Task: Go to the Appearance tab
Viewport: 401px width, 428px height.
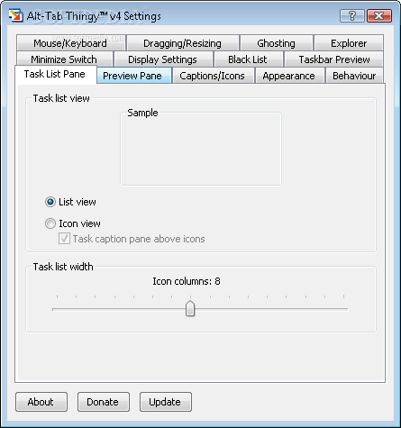Action: (x=289, y=76)
